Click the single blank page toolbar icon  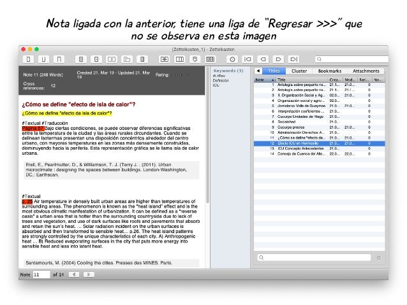(28, 59)
